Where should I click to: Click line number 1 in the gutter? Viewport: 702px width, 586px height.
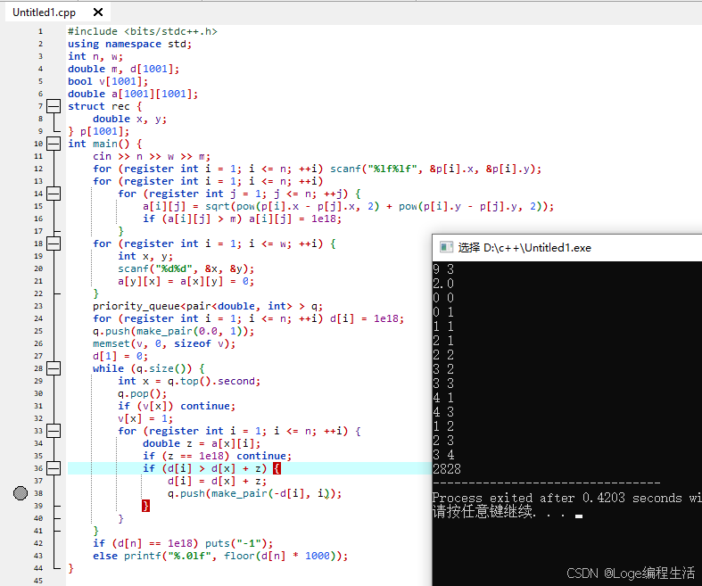coord(40,31)
